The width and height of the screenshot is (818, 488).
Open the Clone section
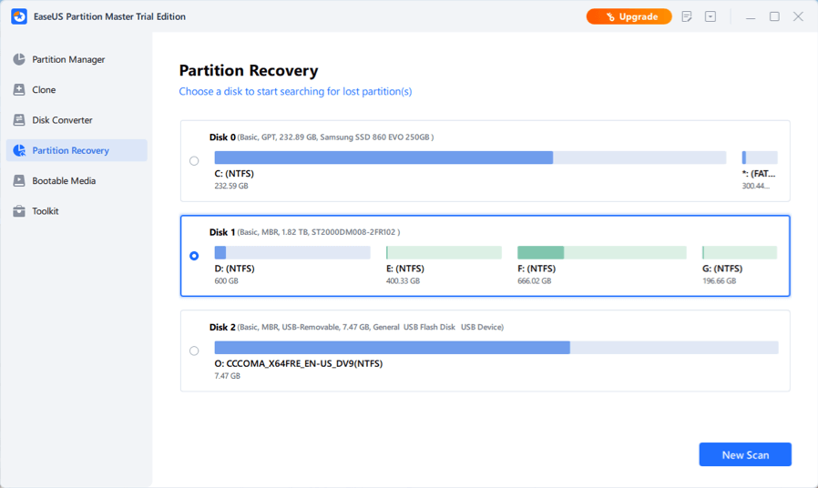[44, 90]
